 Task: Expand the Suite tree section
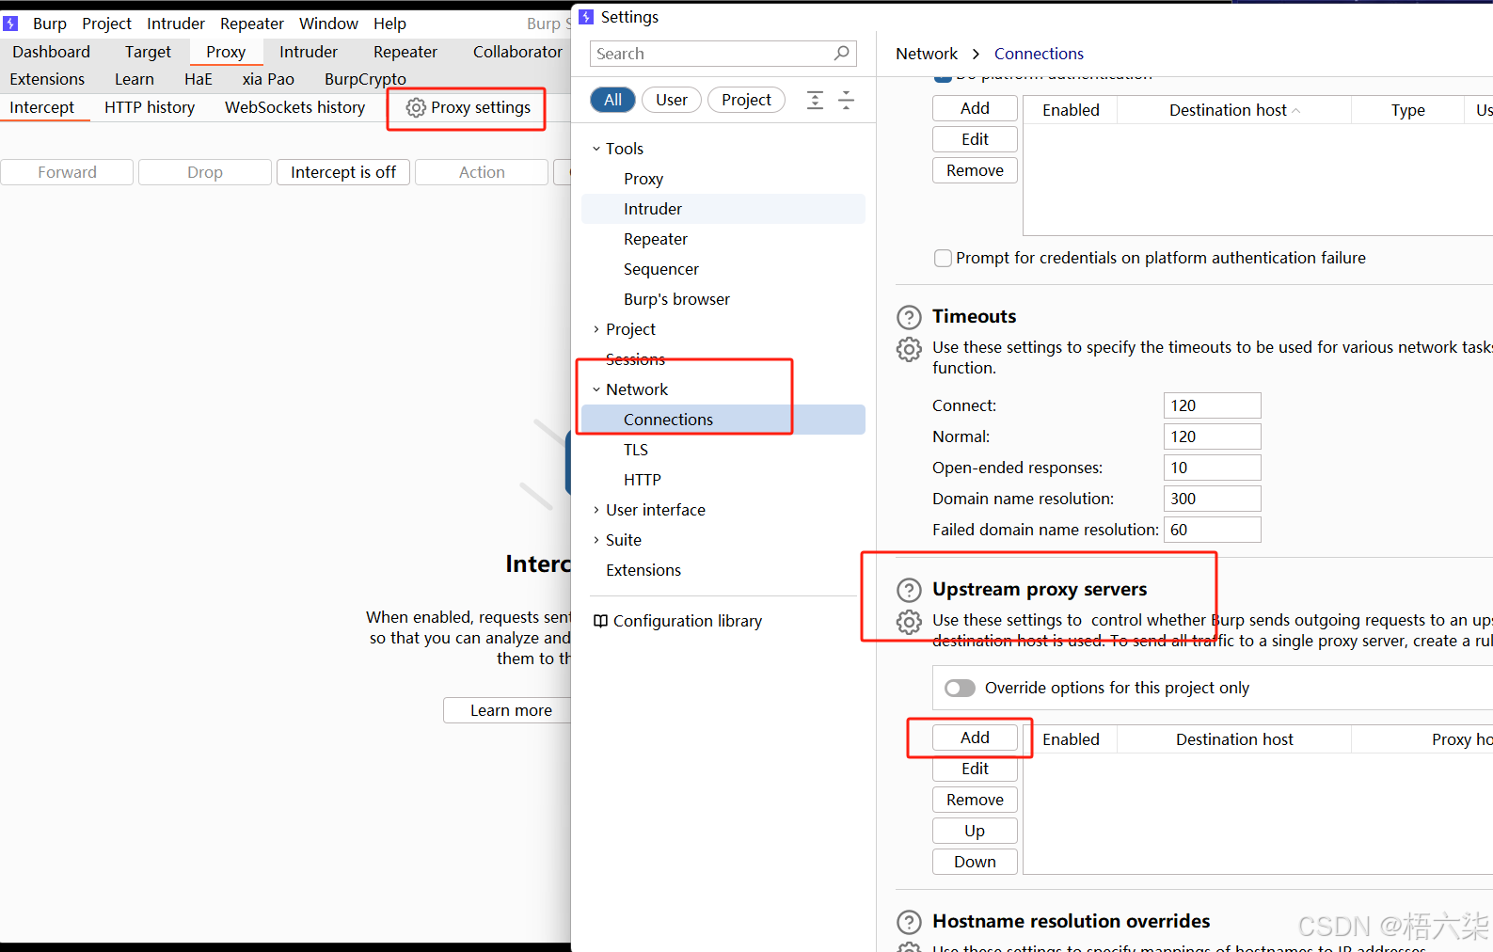(596, 540)
